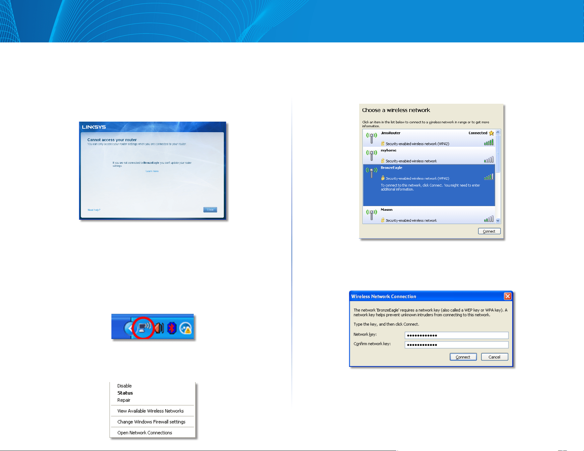Click the tray icon with warning badge

[x=186, y=328]
